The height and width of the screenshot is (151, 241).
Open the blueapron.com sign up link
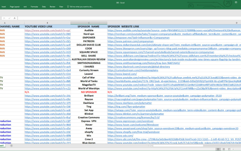coord(174,48)
